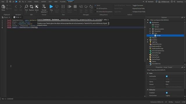Click Toggle Comment action
Viewport: 186px width, 104px height.
coord(138,5)
